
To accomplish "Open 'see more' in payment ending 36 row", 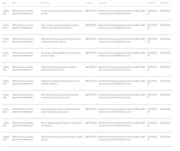I will (x=127, y=126).
